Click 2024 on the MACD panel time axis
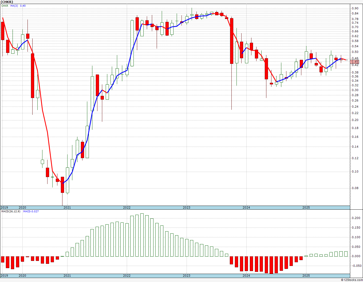 pos(246,276)
